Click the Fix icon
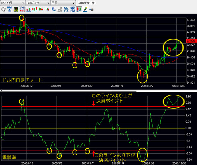The height and width of the screenshot is (165, 197). click(x=54, y=9)
